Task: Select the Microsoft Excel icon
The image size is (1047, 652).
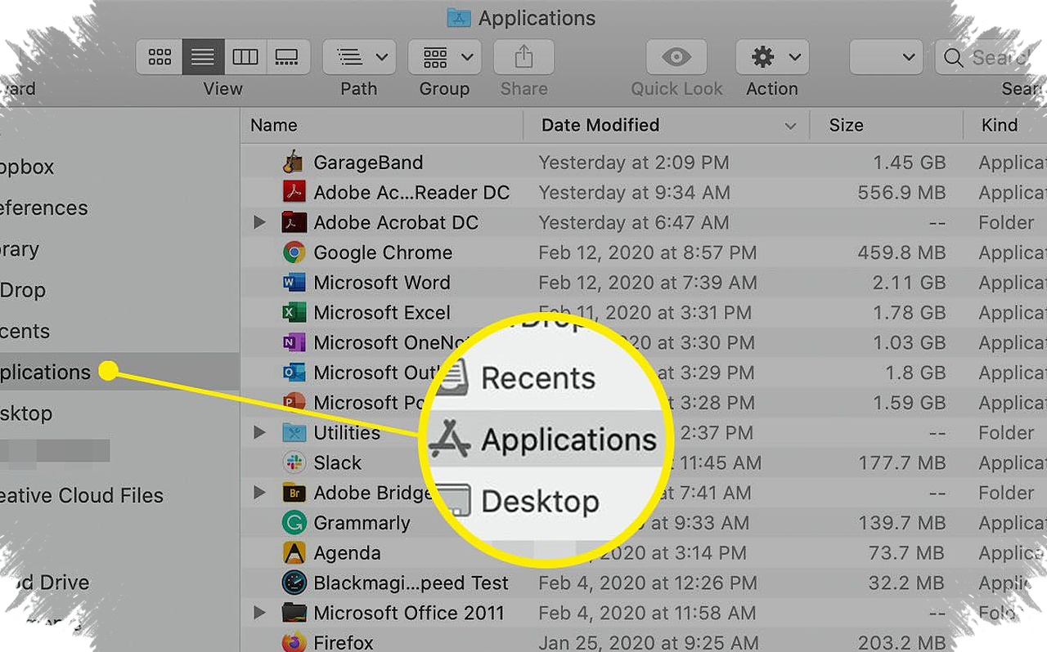Action: point(294,313)
